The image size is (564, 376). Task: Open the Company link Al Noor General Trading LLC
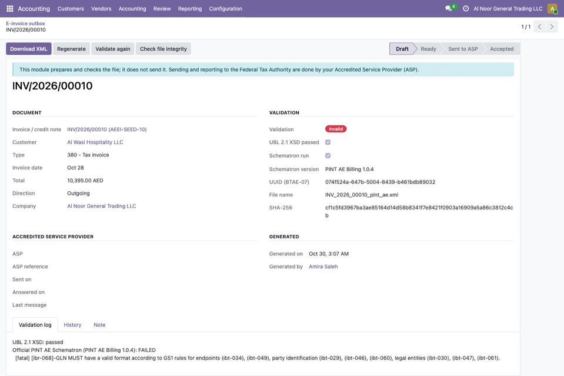click(101, 206)
